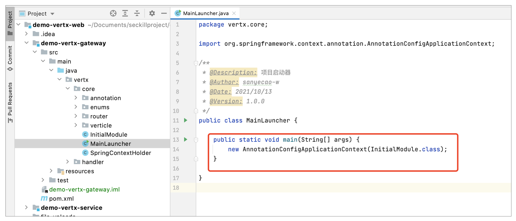Hide the Project panel with minus icon
516x221 pixels.
click(164, 13)
